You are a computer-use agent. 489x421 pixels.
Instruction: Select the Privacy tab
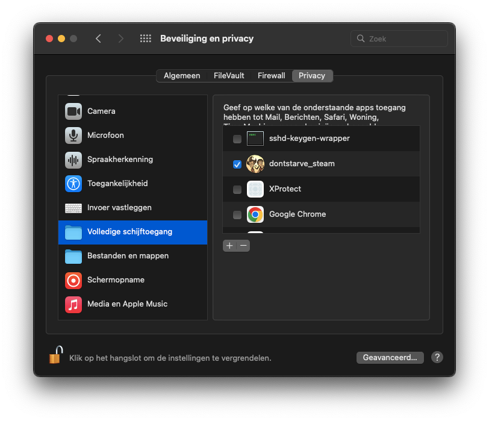(x=312, y=76)
